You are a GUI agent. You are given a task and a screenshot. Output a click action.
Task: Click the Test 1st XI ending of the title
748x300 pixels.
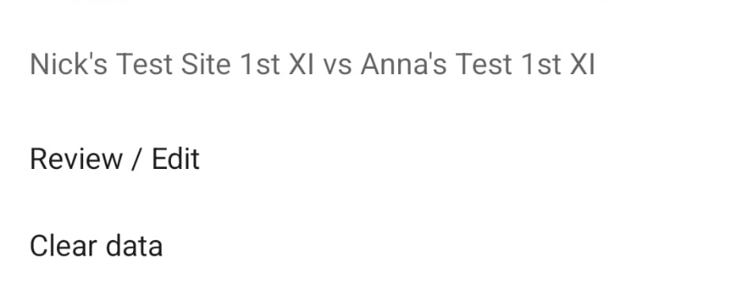click(526, 64)
